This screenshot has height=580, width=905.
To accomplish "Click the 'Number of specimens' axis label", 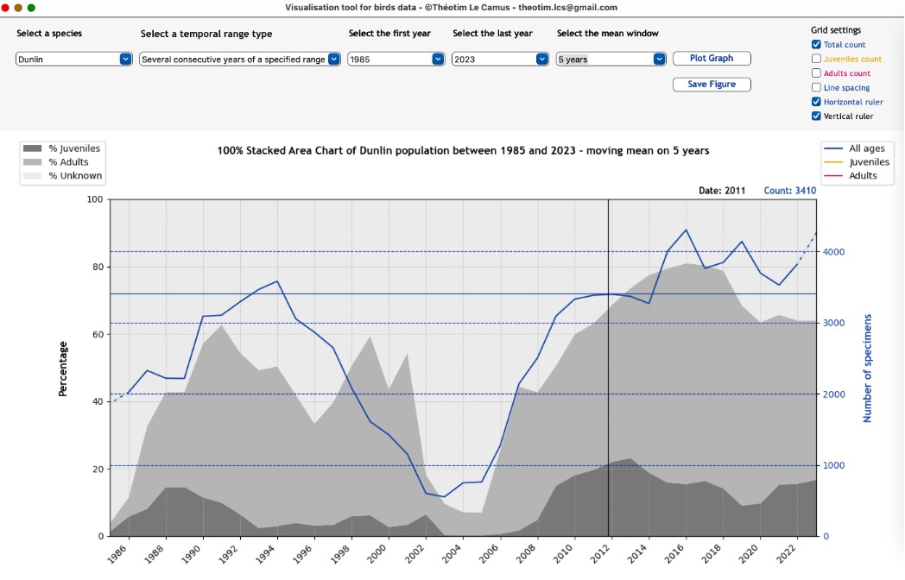I will [867, 369].
